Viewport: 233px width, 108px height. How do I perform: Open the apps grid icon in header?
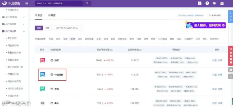(200, 3)
